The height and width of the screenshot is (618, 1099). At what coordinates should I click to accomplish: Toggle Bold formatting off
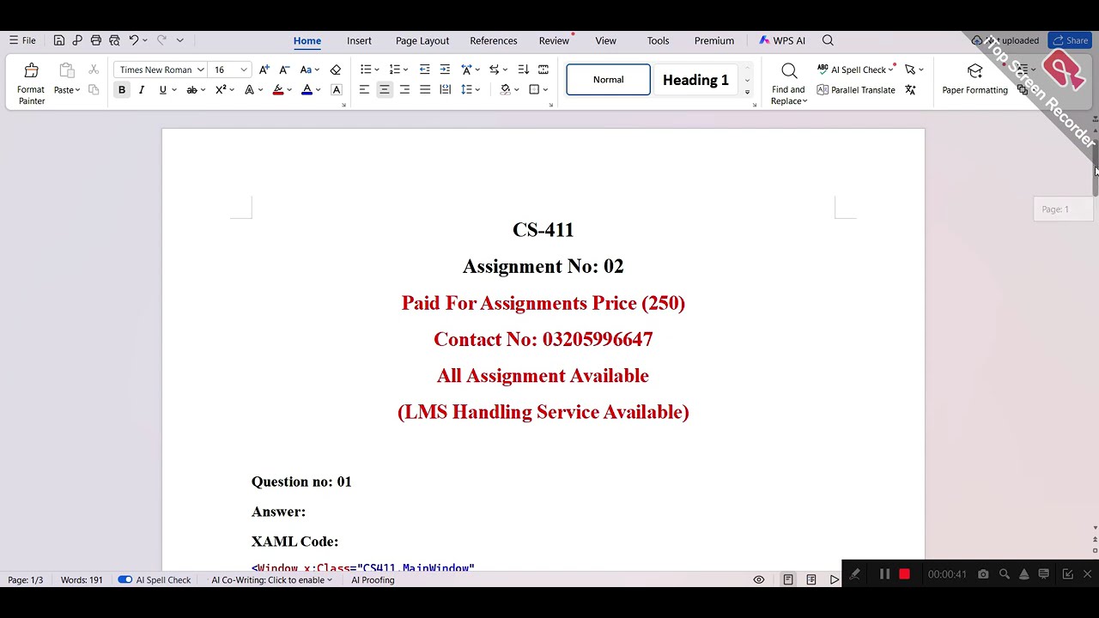pyautogui.click(x=122, y=89)
